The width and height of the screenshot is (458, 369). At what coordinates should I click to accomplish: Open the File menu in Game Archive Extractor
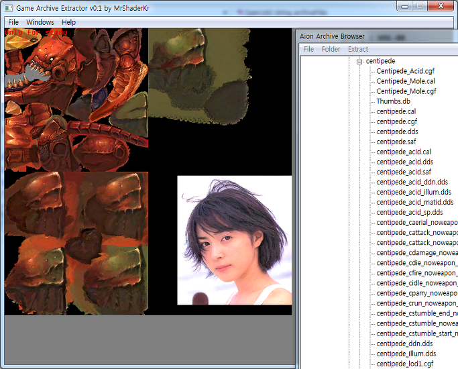tap(13, 22)
